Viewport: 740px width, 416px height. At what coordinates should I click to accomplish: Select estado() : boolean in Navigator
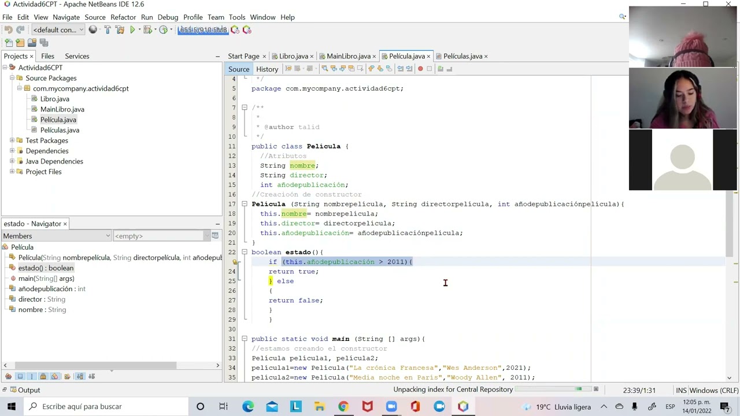[x=46, y=268]
